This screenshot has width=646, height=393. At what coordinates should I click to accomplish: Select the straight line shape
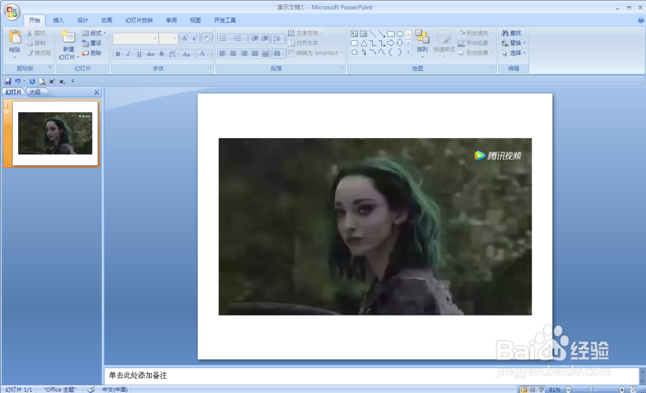[x=373, y=34]
